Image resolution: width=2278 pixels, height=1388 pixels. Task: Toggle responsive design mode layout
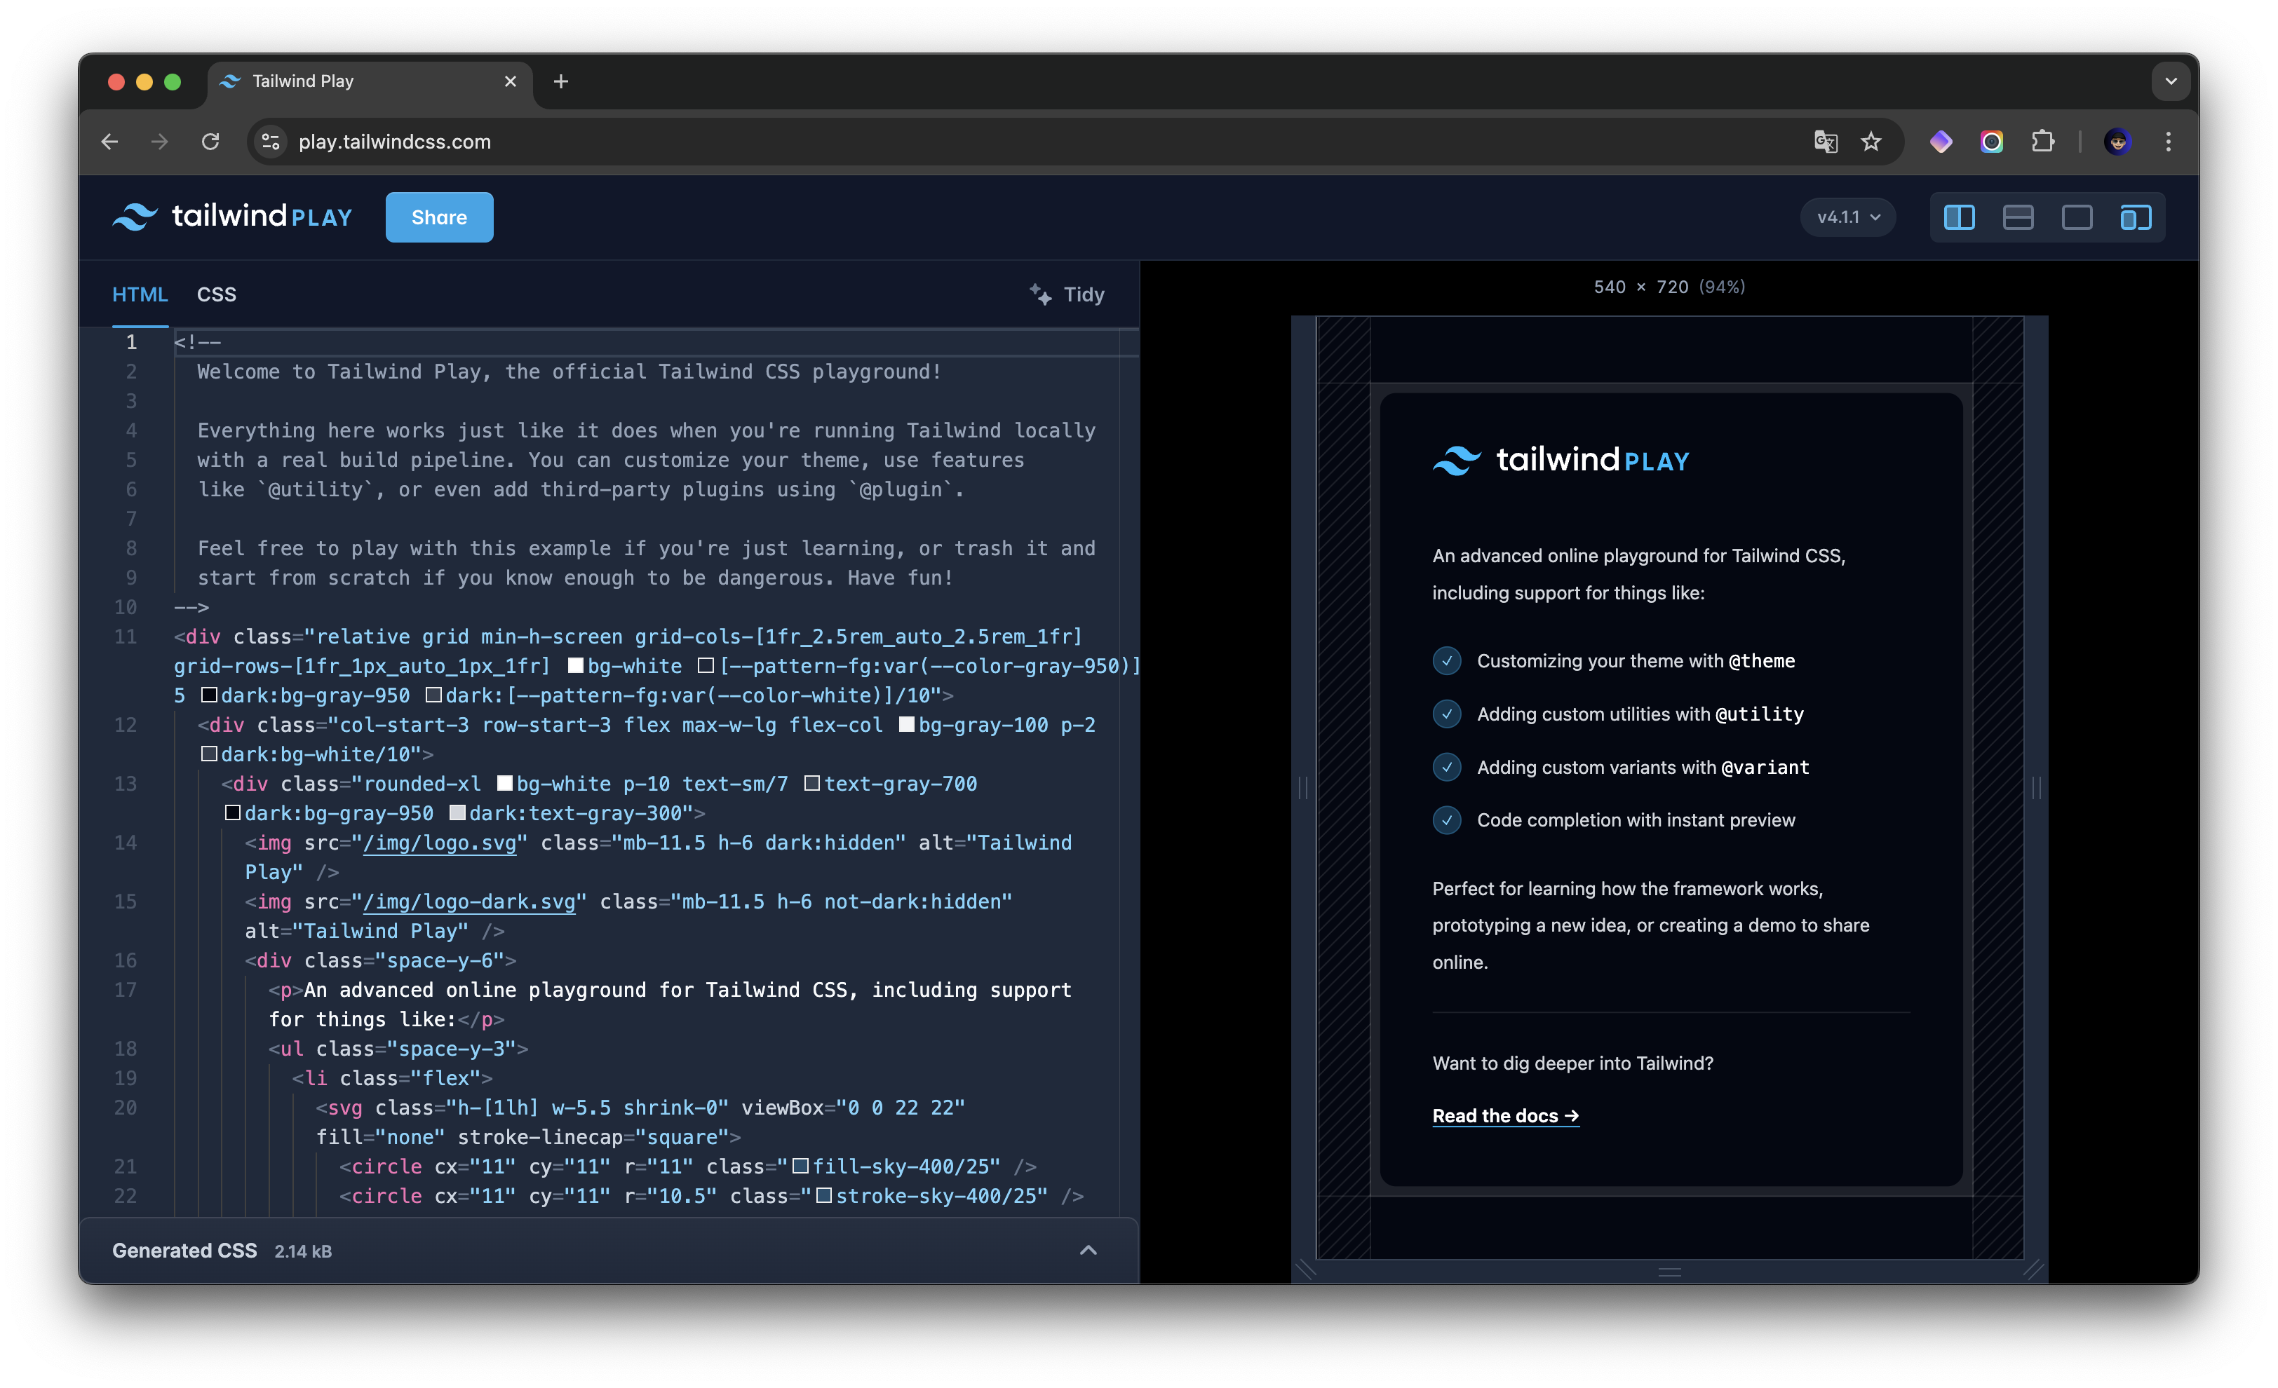click(2136, 217)
